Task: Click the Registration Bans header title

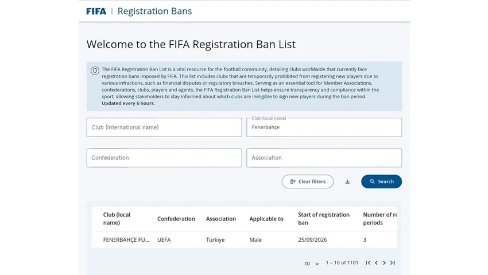Action: point(154,11)
